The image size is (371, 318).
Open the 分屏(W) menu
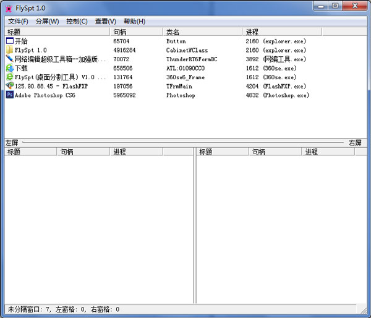[47, 21]
